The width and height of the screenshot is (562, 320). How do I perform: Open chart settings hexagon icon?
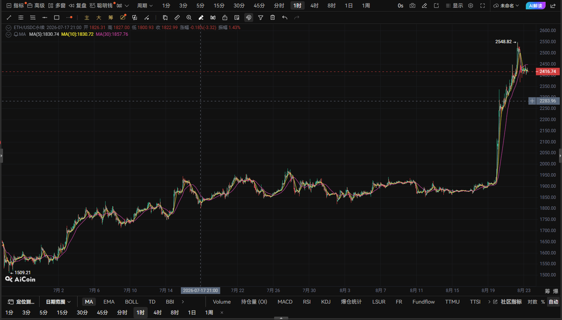click(471, 6)
